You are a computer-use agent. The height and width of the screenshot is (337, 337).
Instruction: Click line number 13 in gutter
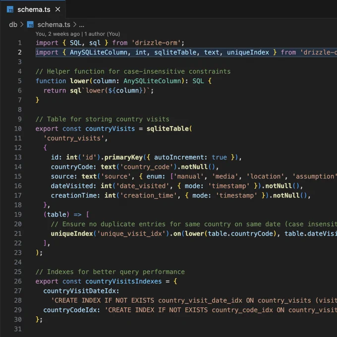18,157
